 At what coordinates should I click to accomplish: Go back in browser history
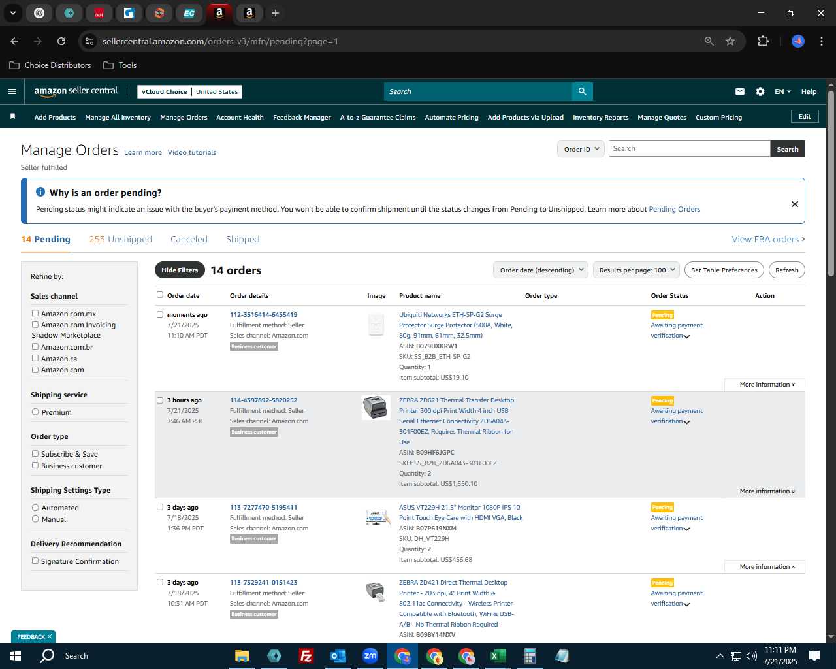tap(14, 41)
